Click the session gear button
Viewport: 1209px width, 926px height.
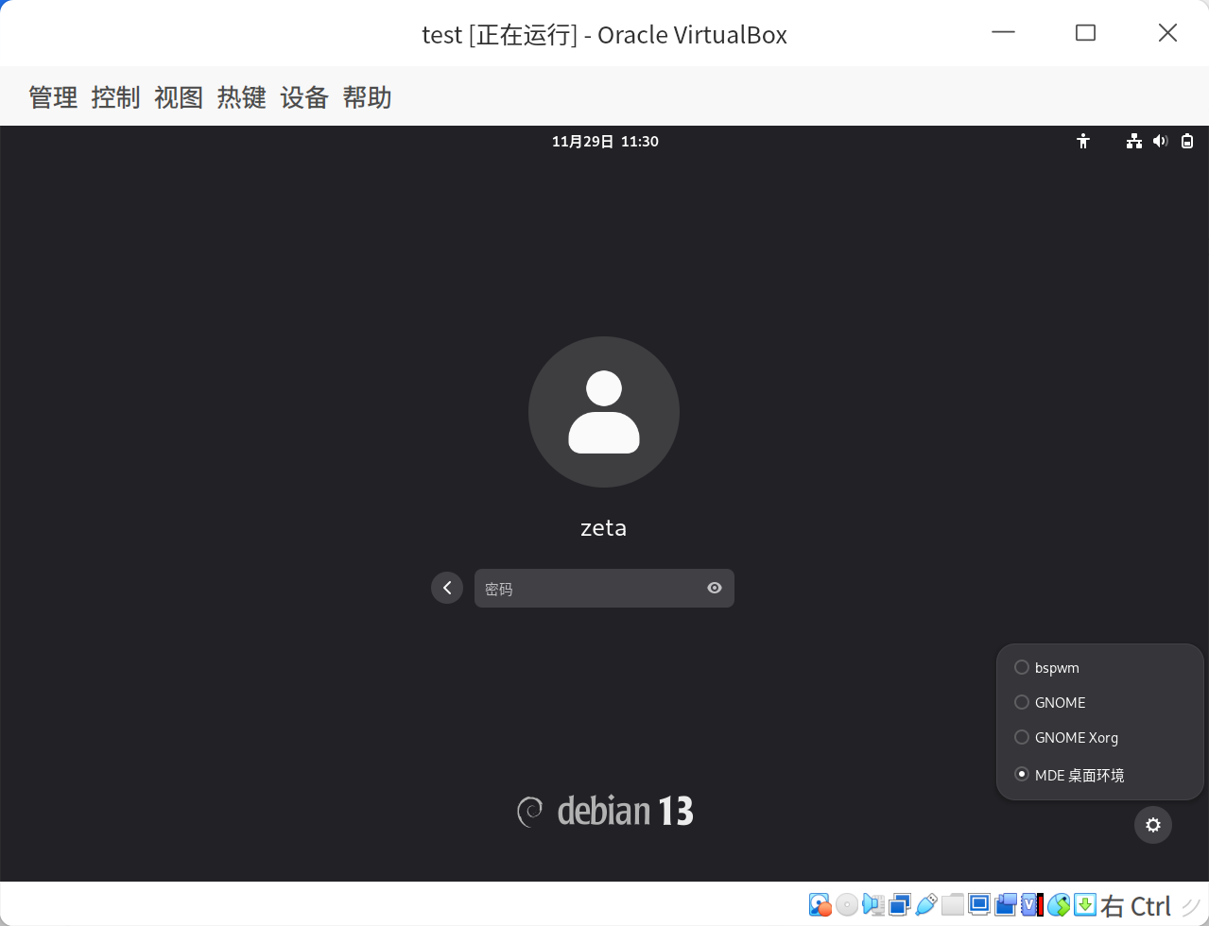pyautogui.click(x=1153, y=825)
